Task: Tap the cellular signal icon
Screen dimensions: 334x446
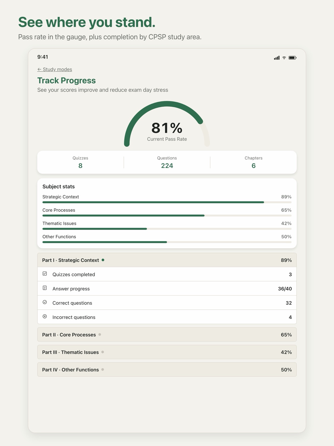Action: pos(277,58)
